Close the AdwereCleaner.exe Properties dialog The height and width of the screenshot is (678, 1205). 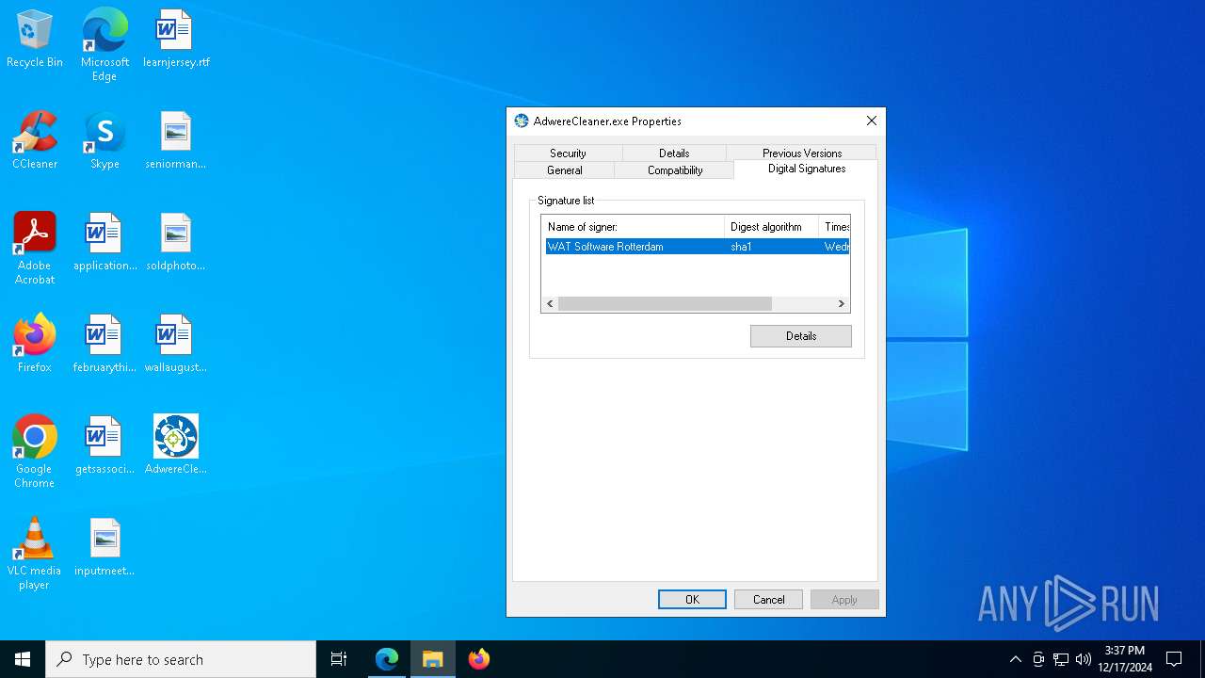872,121
